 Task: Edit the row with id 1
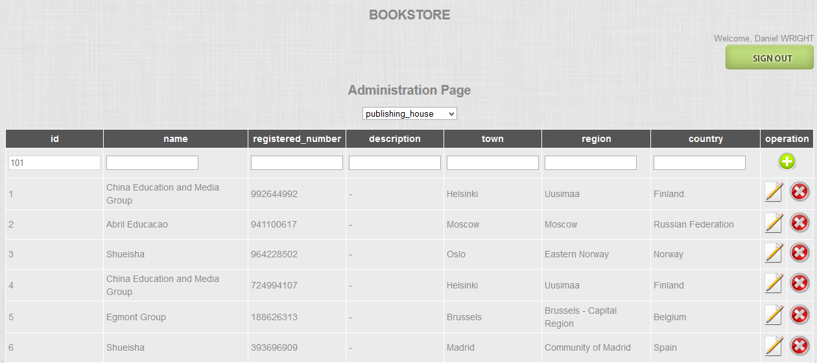coord(774,193)
